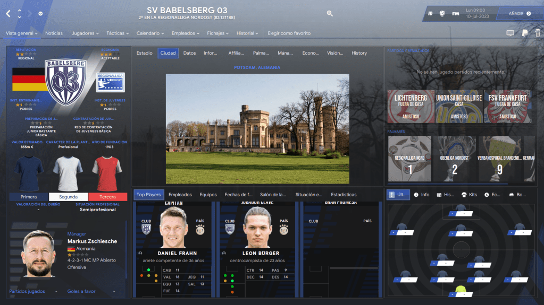Click the FM menu icon
The width and height of the screenshot is (544, 305).
(456, 13)
